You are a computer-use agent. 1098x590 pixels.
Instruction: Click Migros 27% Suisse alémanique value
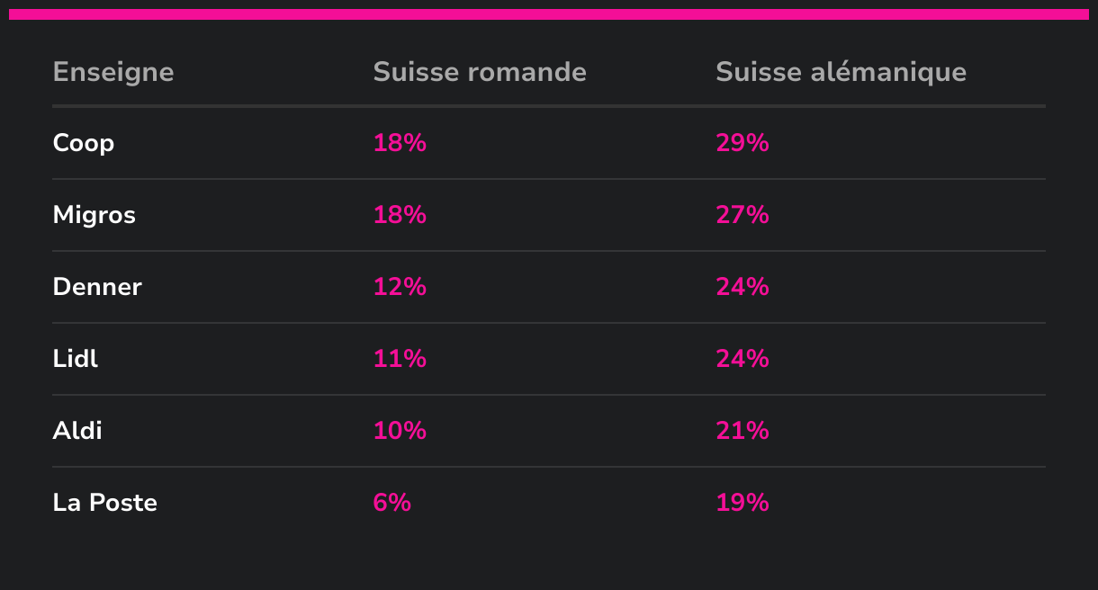click(742, 215)
